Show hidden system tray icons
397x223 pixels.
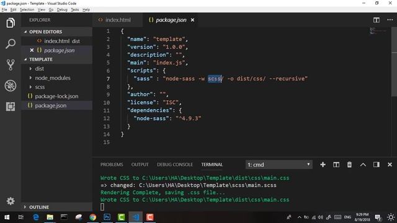point(299,217)
